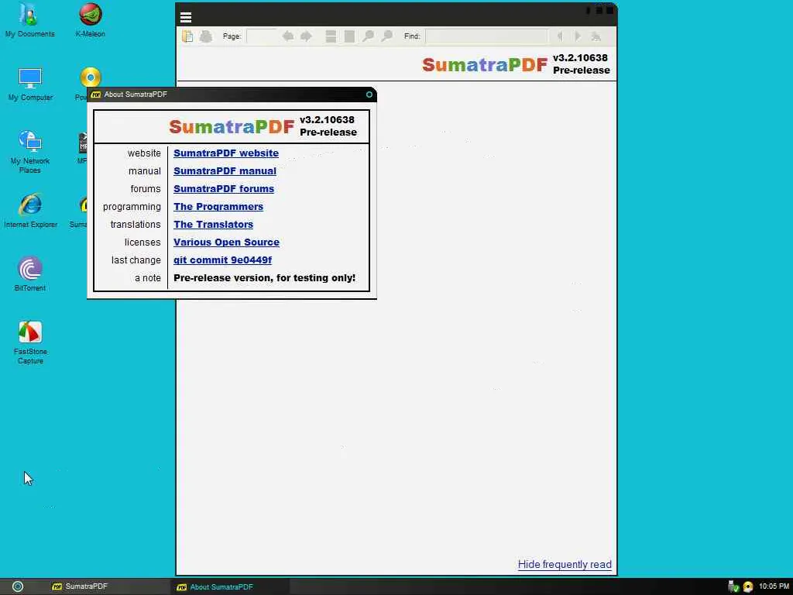Viewport: 793px width, 595px height.
Task: Select the yellow disc desktop shortcut icon
Action: click(91, 77)
